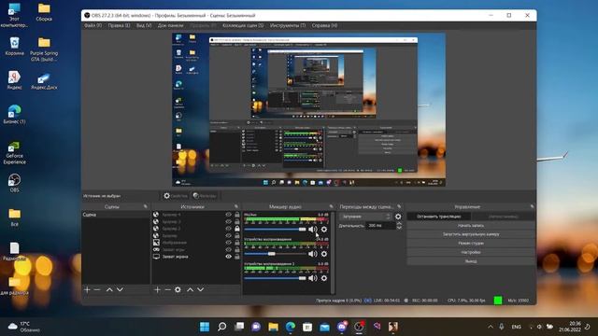
Task: Toggle visibility of Браузер 4 source
Action: [228, 215]
